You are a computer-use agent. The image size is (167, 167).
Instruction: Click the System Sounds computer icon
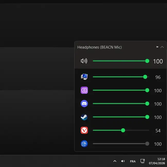84,77
